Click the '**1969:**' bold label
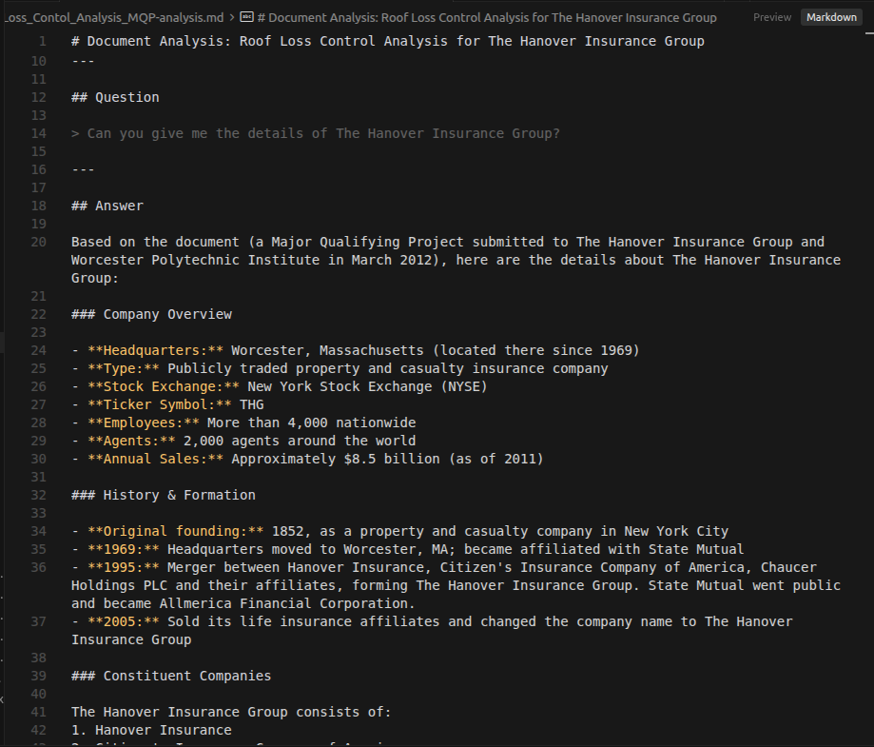The height and width of the screenshot is (747, 874). (x=124, y=549)
